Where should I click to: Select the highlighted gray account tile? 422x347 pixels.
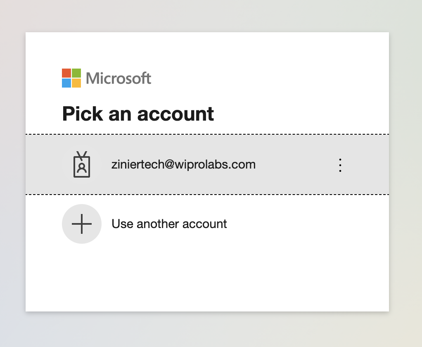[207, 164]
